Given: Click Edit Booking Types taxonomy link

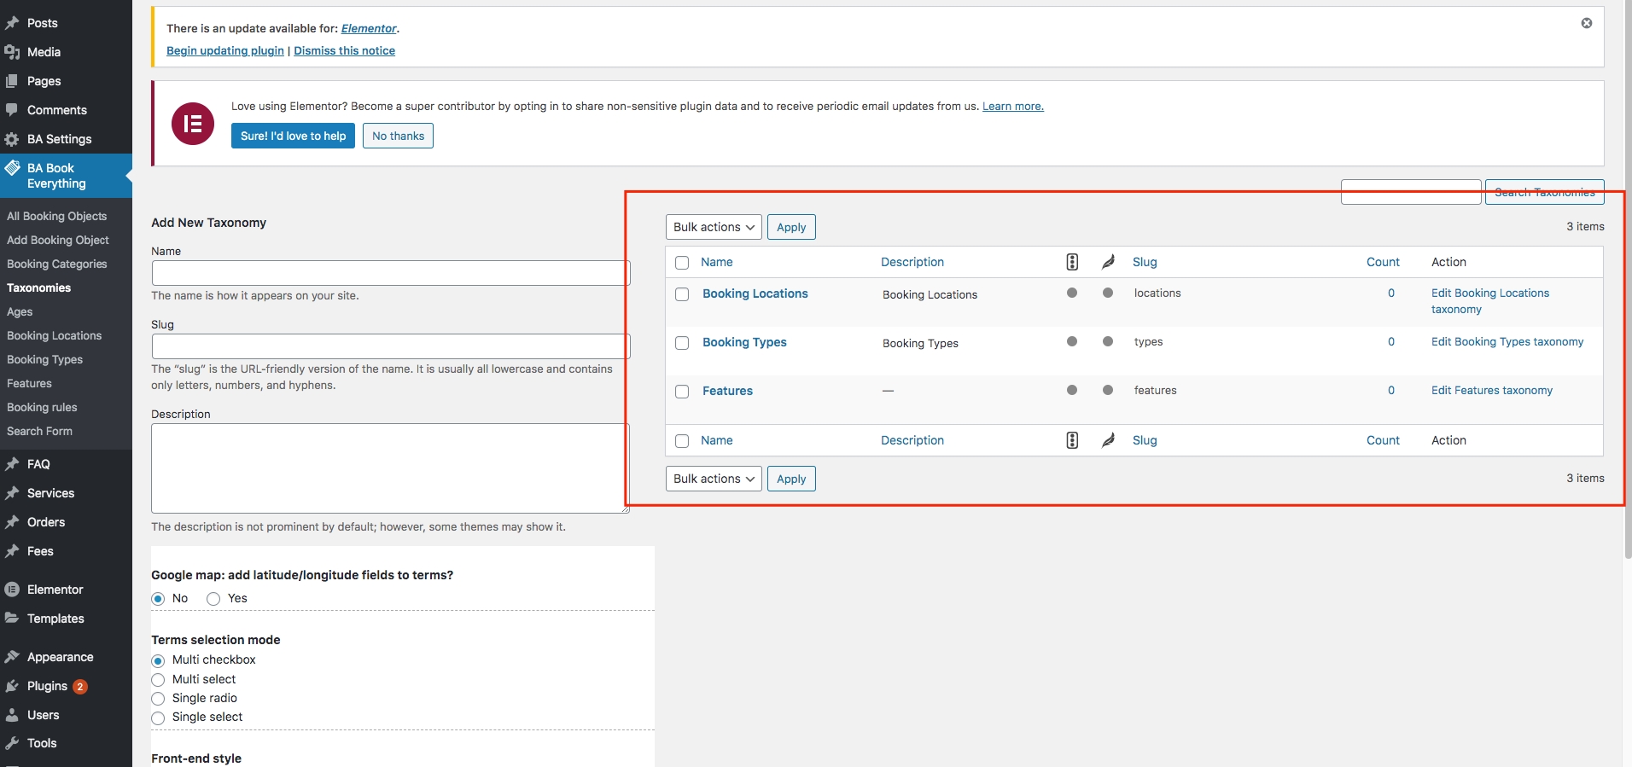Looking at the screenshot, I should point(1507,342).
